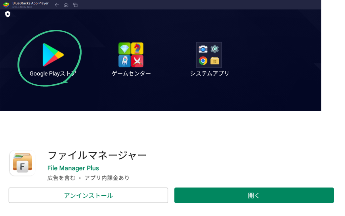Click the BlueStacks logo in title bar
The image size is (345, 216).
[x=6, y=5]
